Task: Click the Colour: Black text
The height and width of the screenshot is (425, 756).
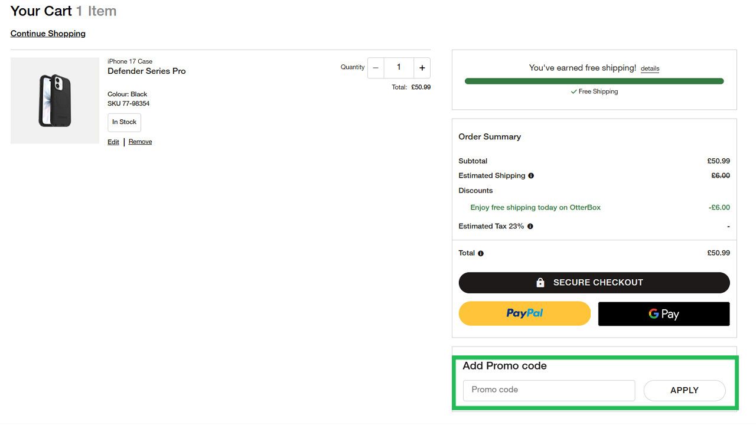Action: tap(128, 94)
